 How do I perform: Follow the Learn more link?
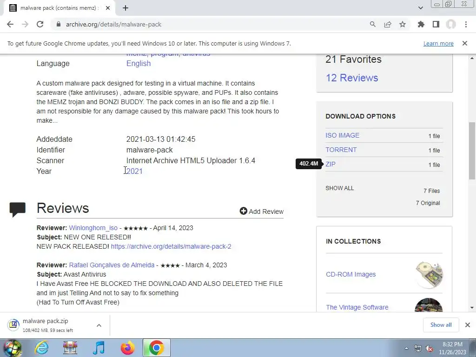[438, 43]
